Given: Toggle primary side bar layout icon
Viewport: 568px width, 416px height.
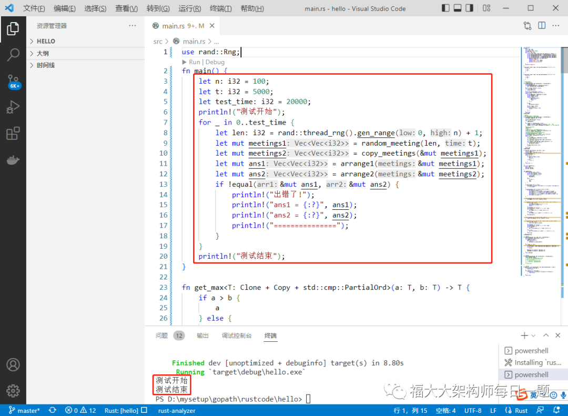Looking at the screenshot, I should pyautogui.click(x=445, y=8).
